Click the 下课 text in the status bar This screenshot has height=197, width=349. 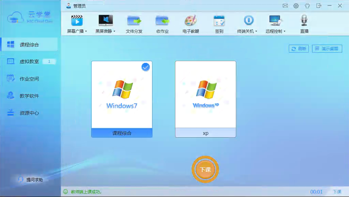[337, 192]
